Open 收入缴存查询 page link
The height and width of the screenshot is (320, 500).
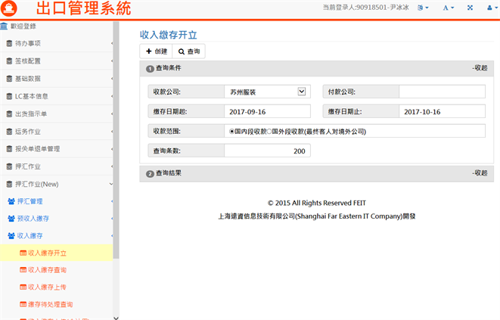coord(47,270)
